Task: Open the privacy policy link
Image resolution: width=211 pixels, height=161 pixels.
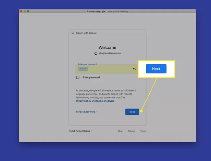Action: tap(83, 101)
